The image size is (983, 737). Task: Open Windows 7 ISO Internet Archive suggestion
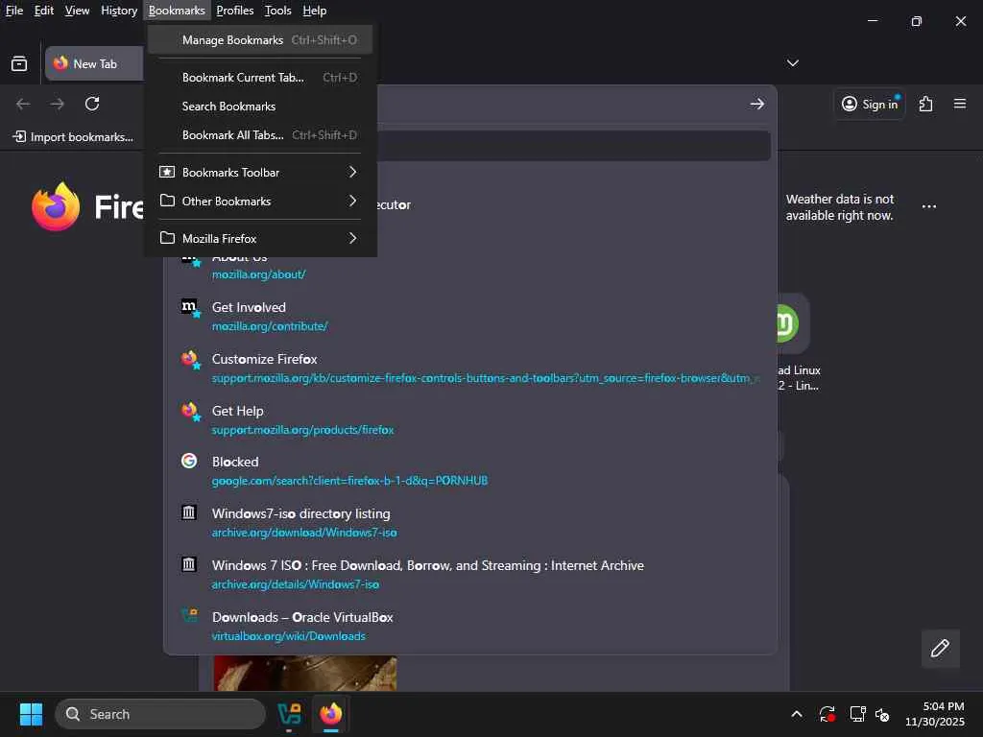[470, 574]
